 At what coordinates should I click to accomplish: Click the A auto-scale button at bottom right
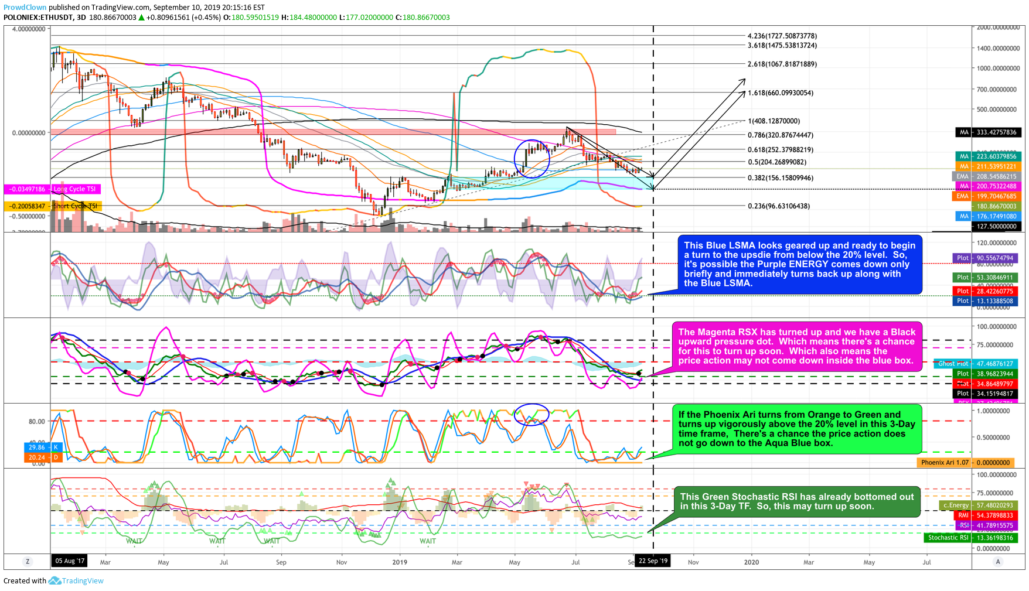(x=998, y=562)
